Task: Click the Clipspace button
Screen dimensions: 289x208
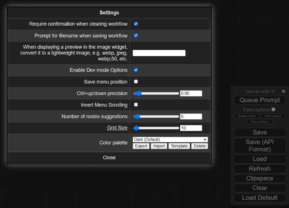Action: 259,178
